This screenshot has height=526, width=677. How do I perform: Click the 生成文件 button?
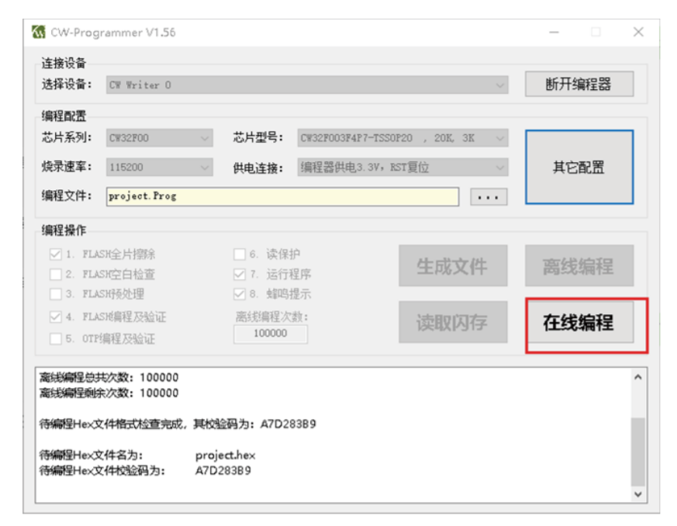[x=453, y=265]
